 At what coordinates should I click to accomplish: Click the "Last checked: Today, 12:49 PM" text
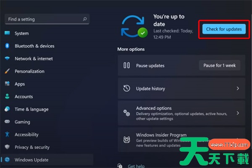173,34
